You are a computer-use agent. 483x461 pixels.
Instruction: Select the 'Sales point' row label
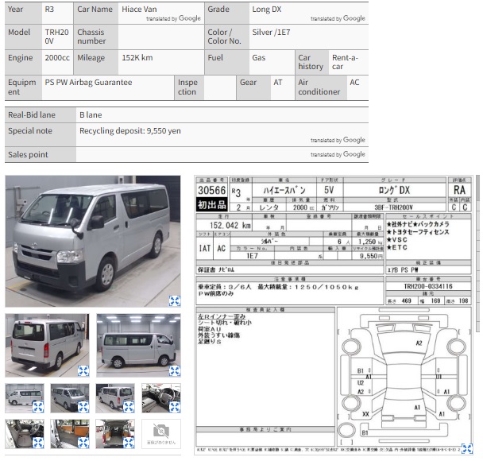(28, 155)
